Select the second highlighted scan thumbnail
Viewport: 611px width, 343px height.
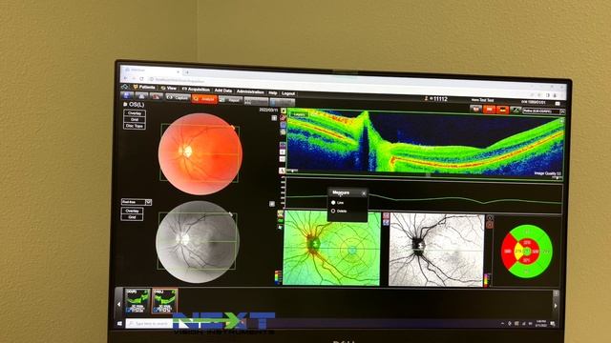pos(164,301)
